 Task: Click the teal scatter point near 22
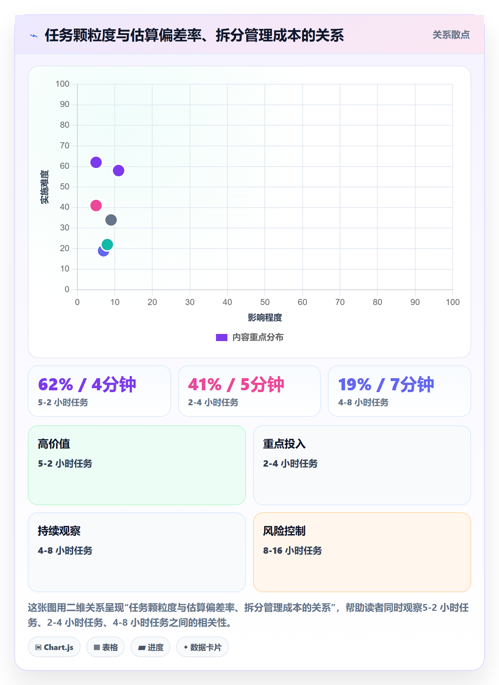(107, 244)
